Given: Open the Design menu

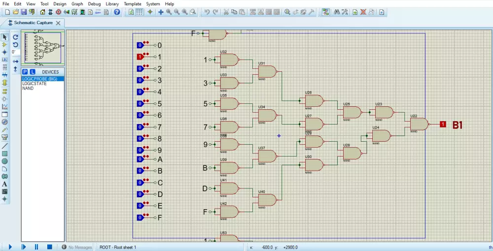Looking at the screenshot, I should (x=60, y=3).
